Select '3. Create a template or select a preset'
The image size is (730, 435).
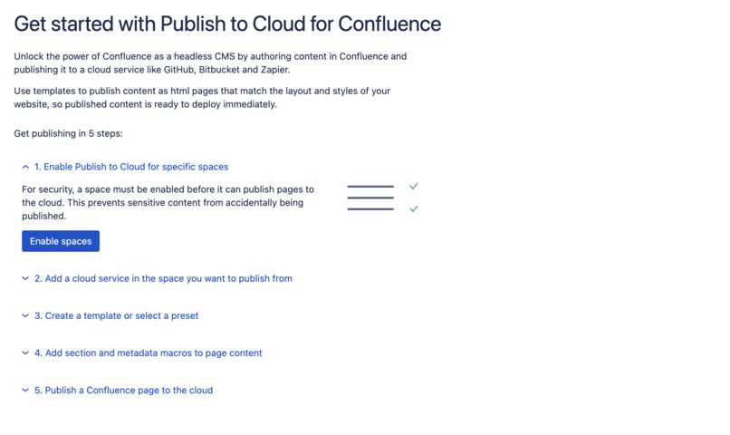117,315
